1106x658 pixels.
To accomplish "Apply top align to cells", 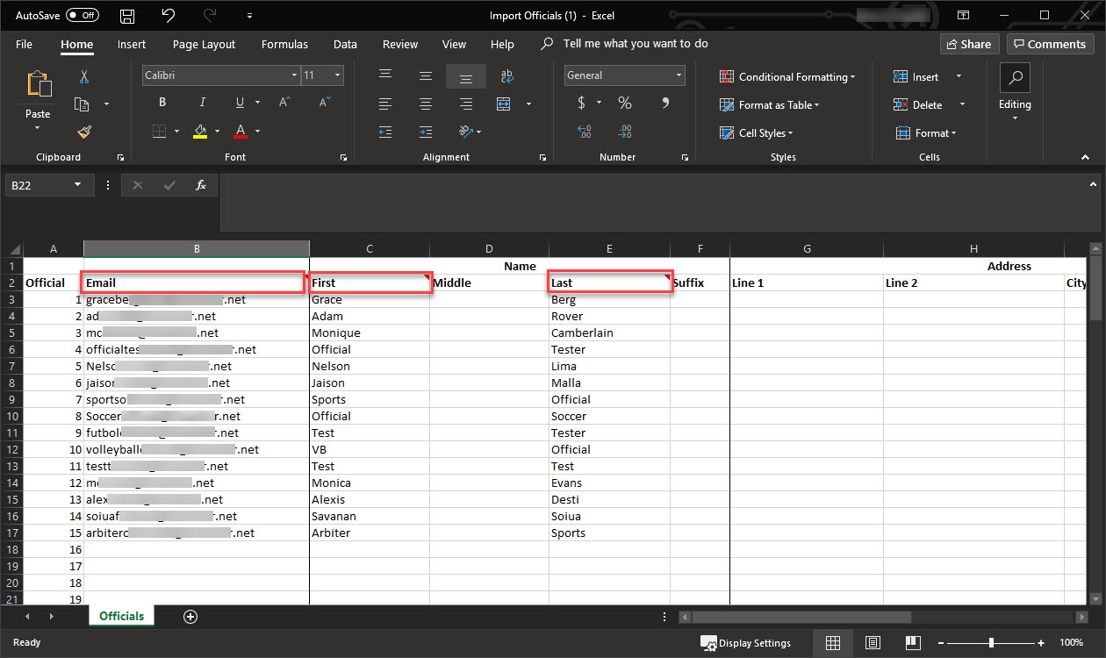I will point(385,75).
